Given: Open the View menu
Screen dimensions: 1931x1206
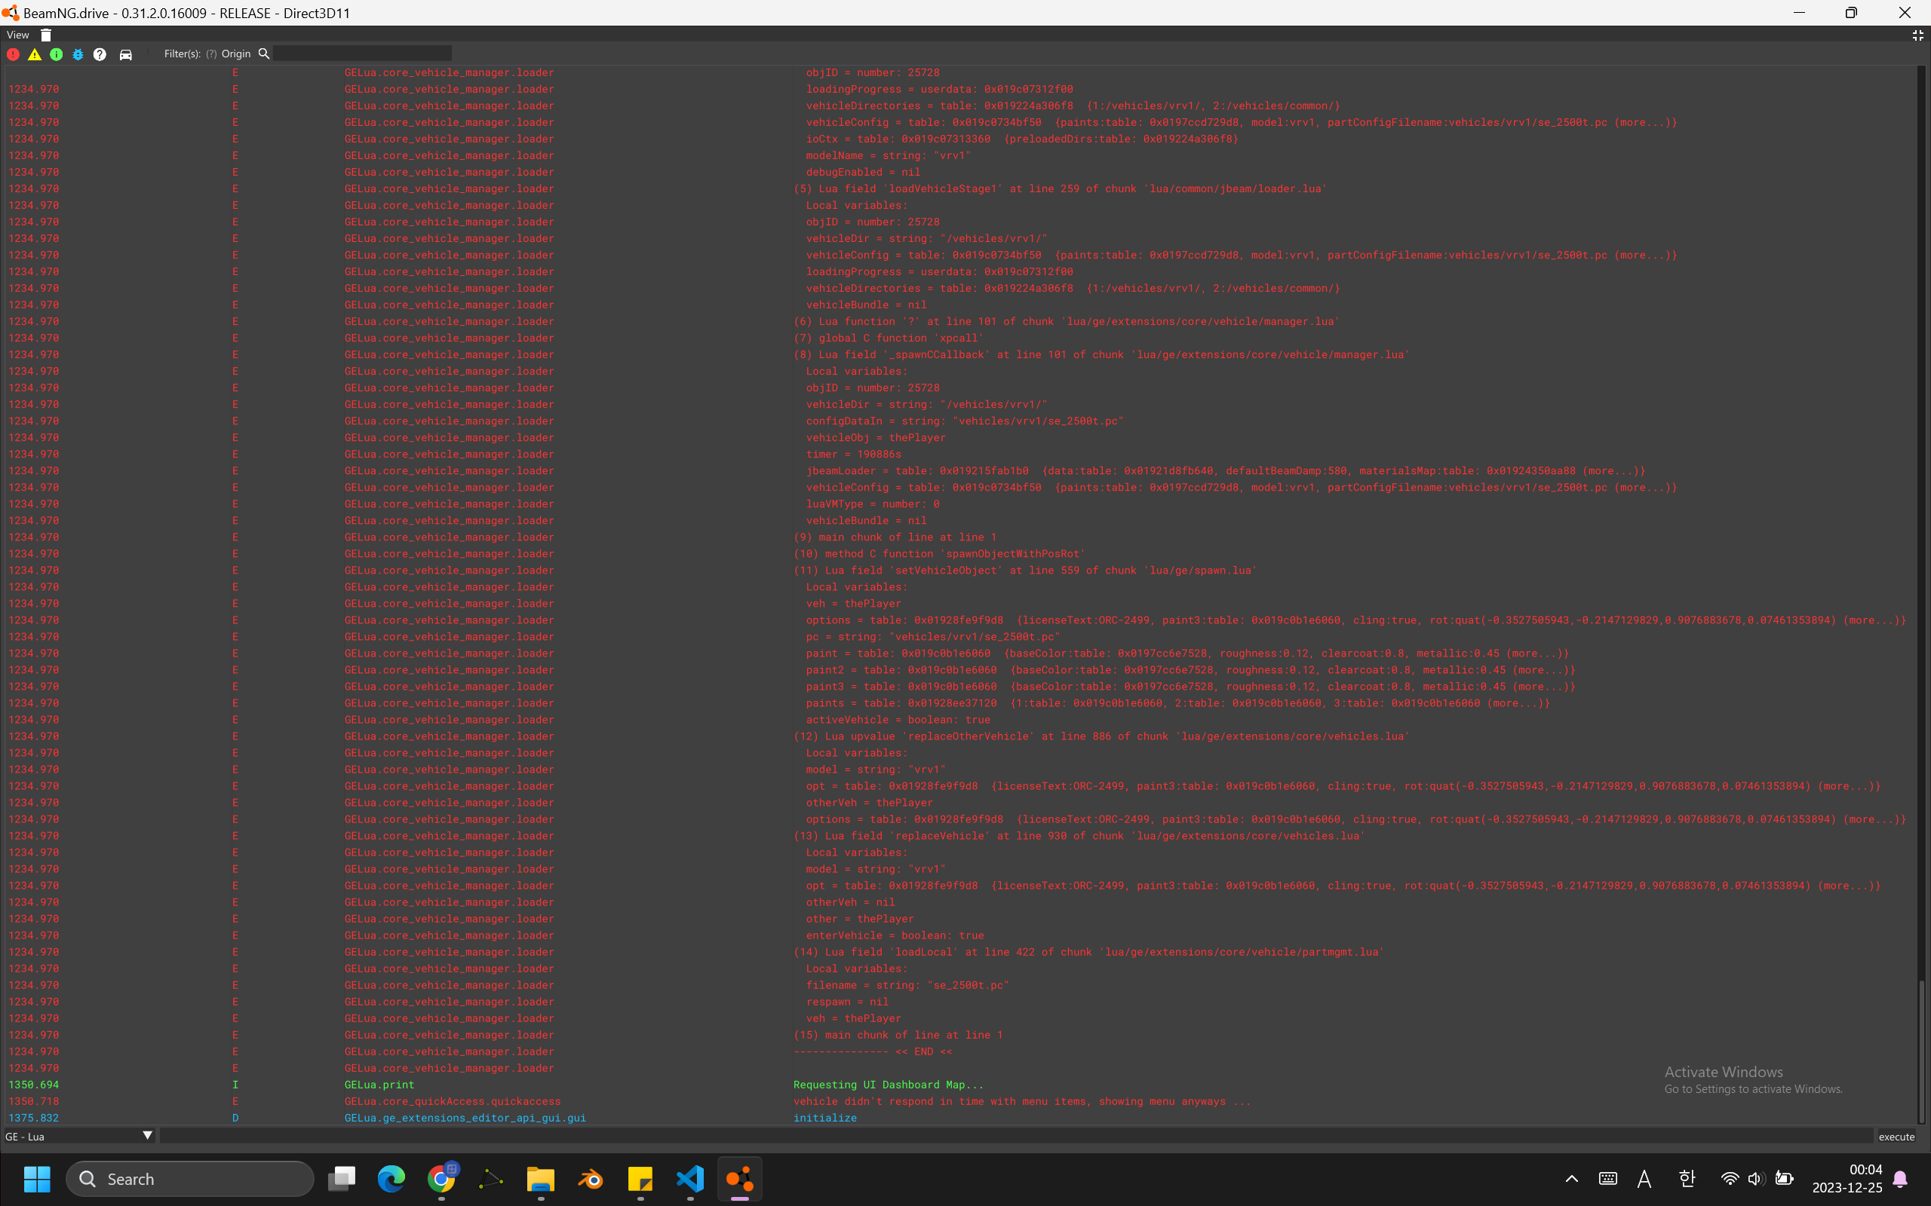Looking at the screenshot, I should coord(17,35).
